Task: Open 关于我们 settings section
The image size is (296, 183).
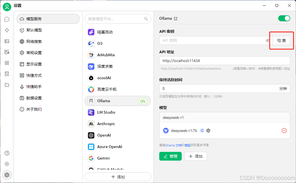Action: 48,109
